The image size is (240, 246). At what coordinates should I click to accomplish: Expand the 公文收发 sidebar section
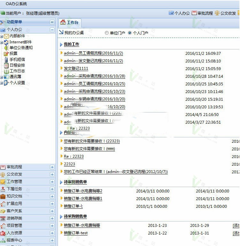52,174
